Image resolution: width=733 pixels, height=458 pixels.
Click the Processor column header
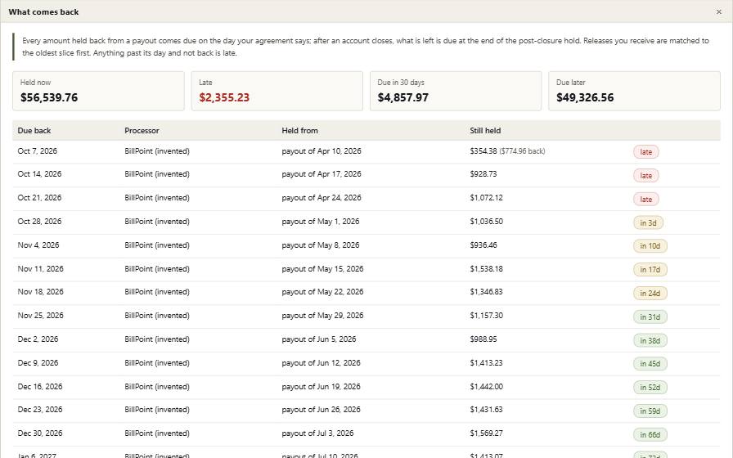142,131
